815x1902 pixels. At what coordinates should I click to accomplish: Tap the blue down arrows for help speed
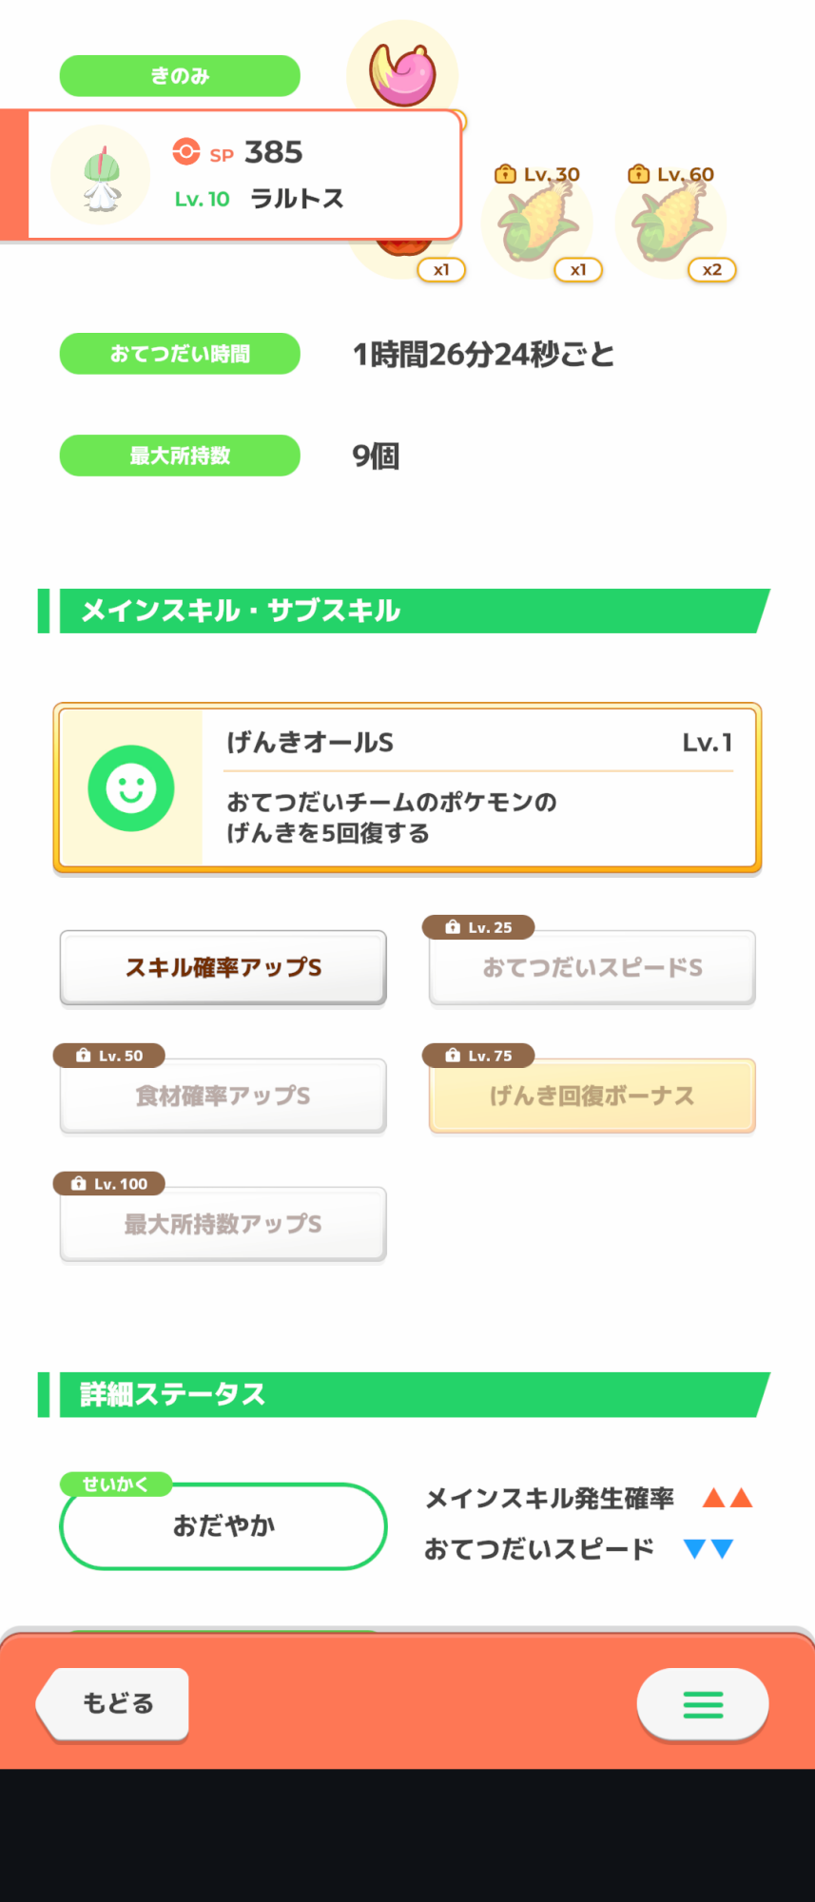(709, 1549)
